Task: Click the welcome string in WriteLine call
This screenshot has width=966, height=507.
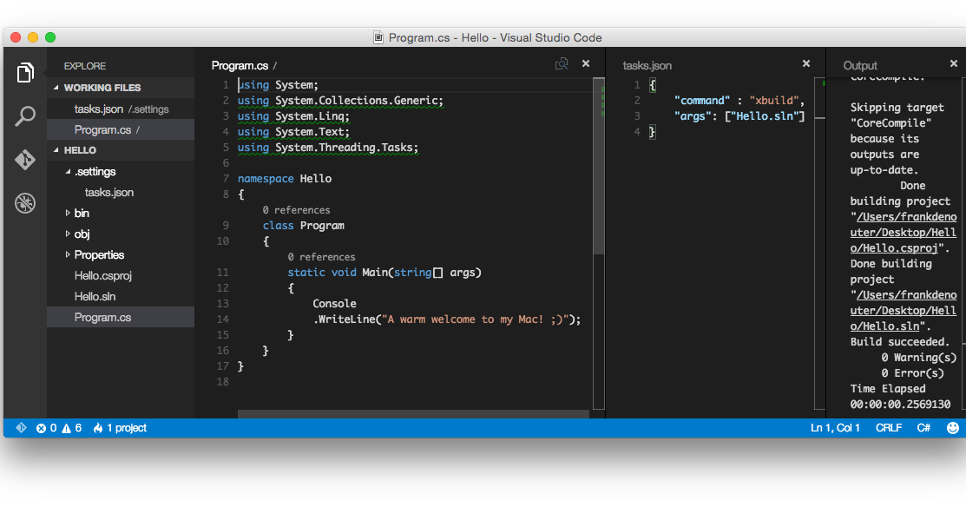Action: pyautogui.click(x=475, y=319)
